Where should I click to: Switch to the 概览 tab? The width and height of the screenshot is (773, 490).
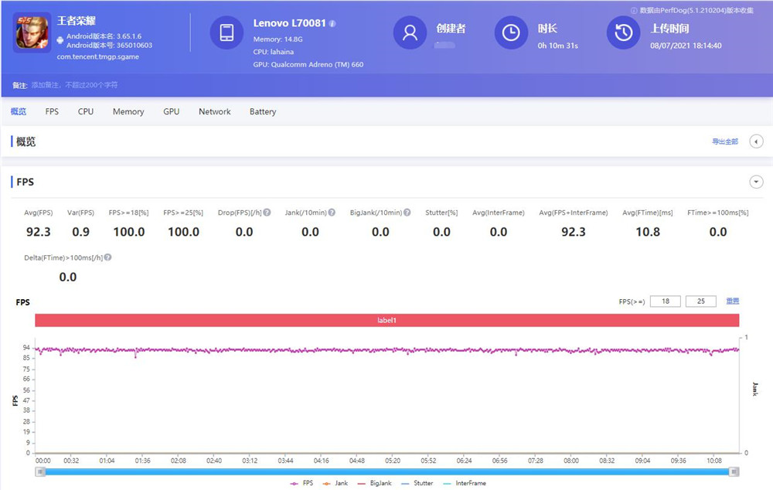pos(19,111)
